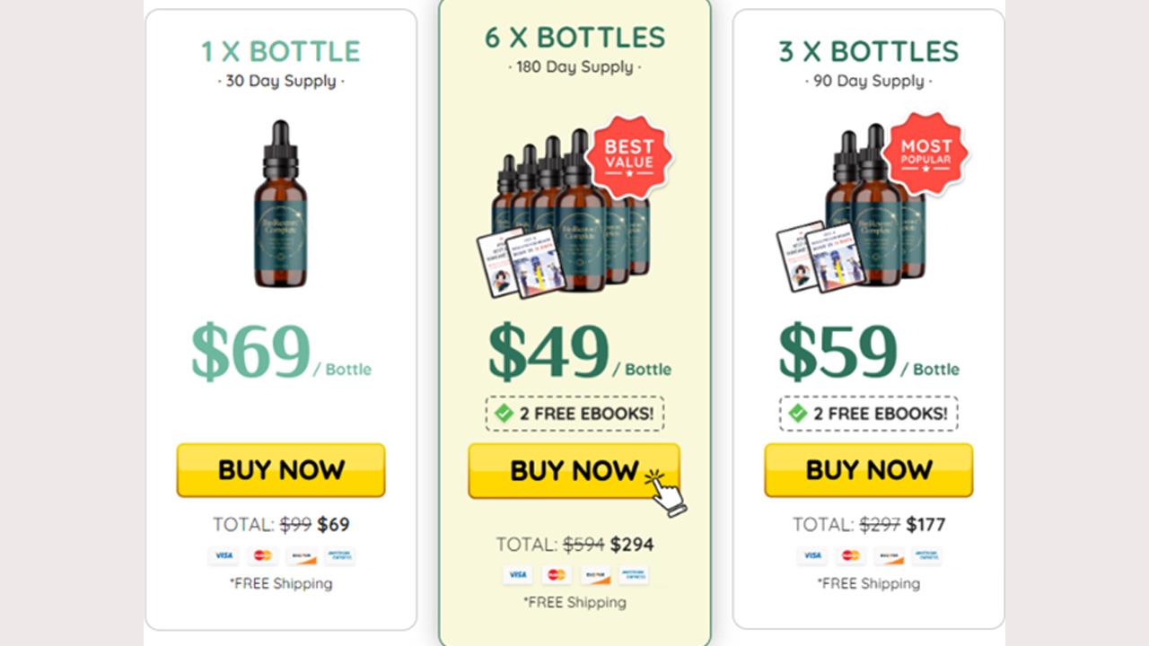Screen dimensions: 1149x646
Task: Click the Best Value red badge
Action: click(629, 157)
